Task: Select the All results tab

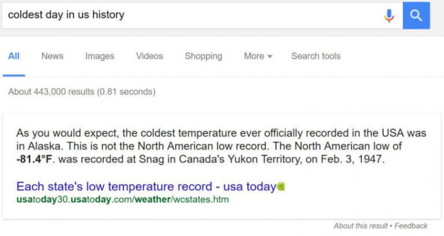Action: tap(13, 56)
